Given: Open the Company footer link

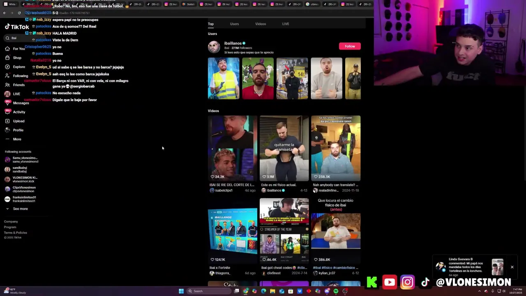Looking at the screenshot, I should pos(11,222).
